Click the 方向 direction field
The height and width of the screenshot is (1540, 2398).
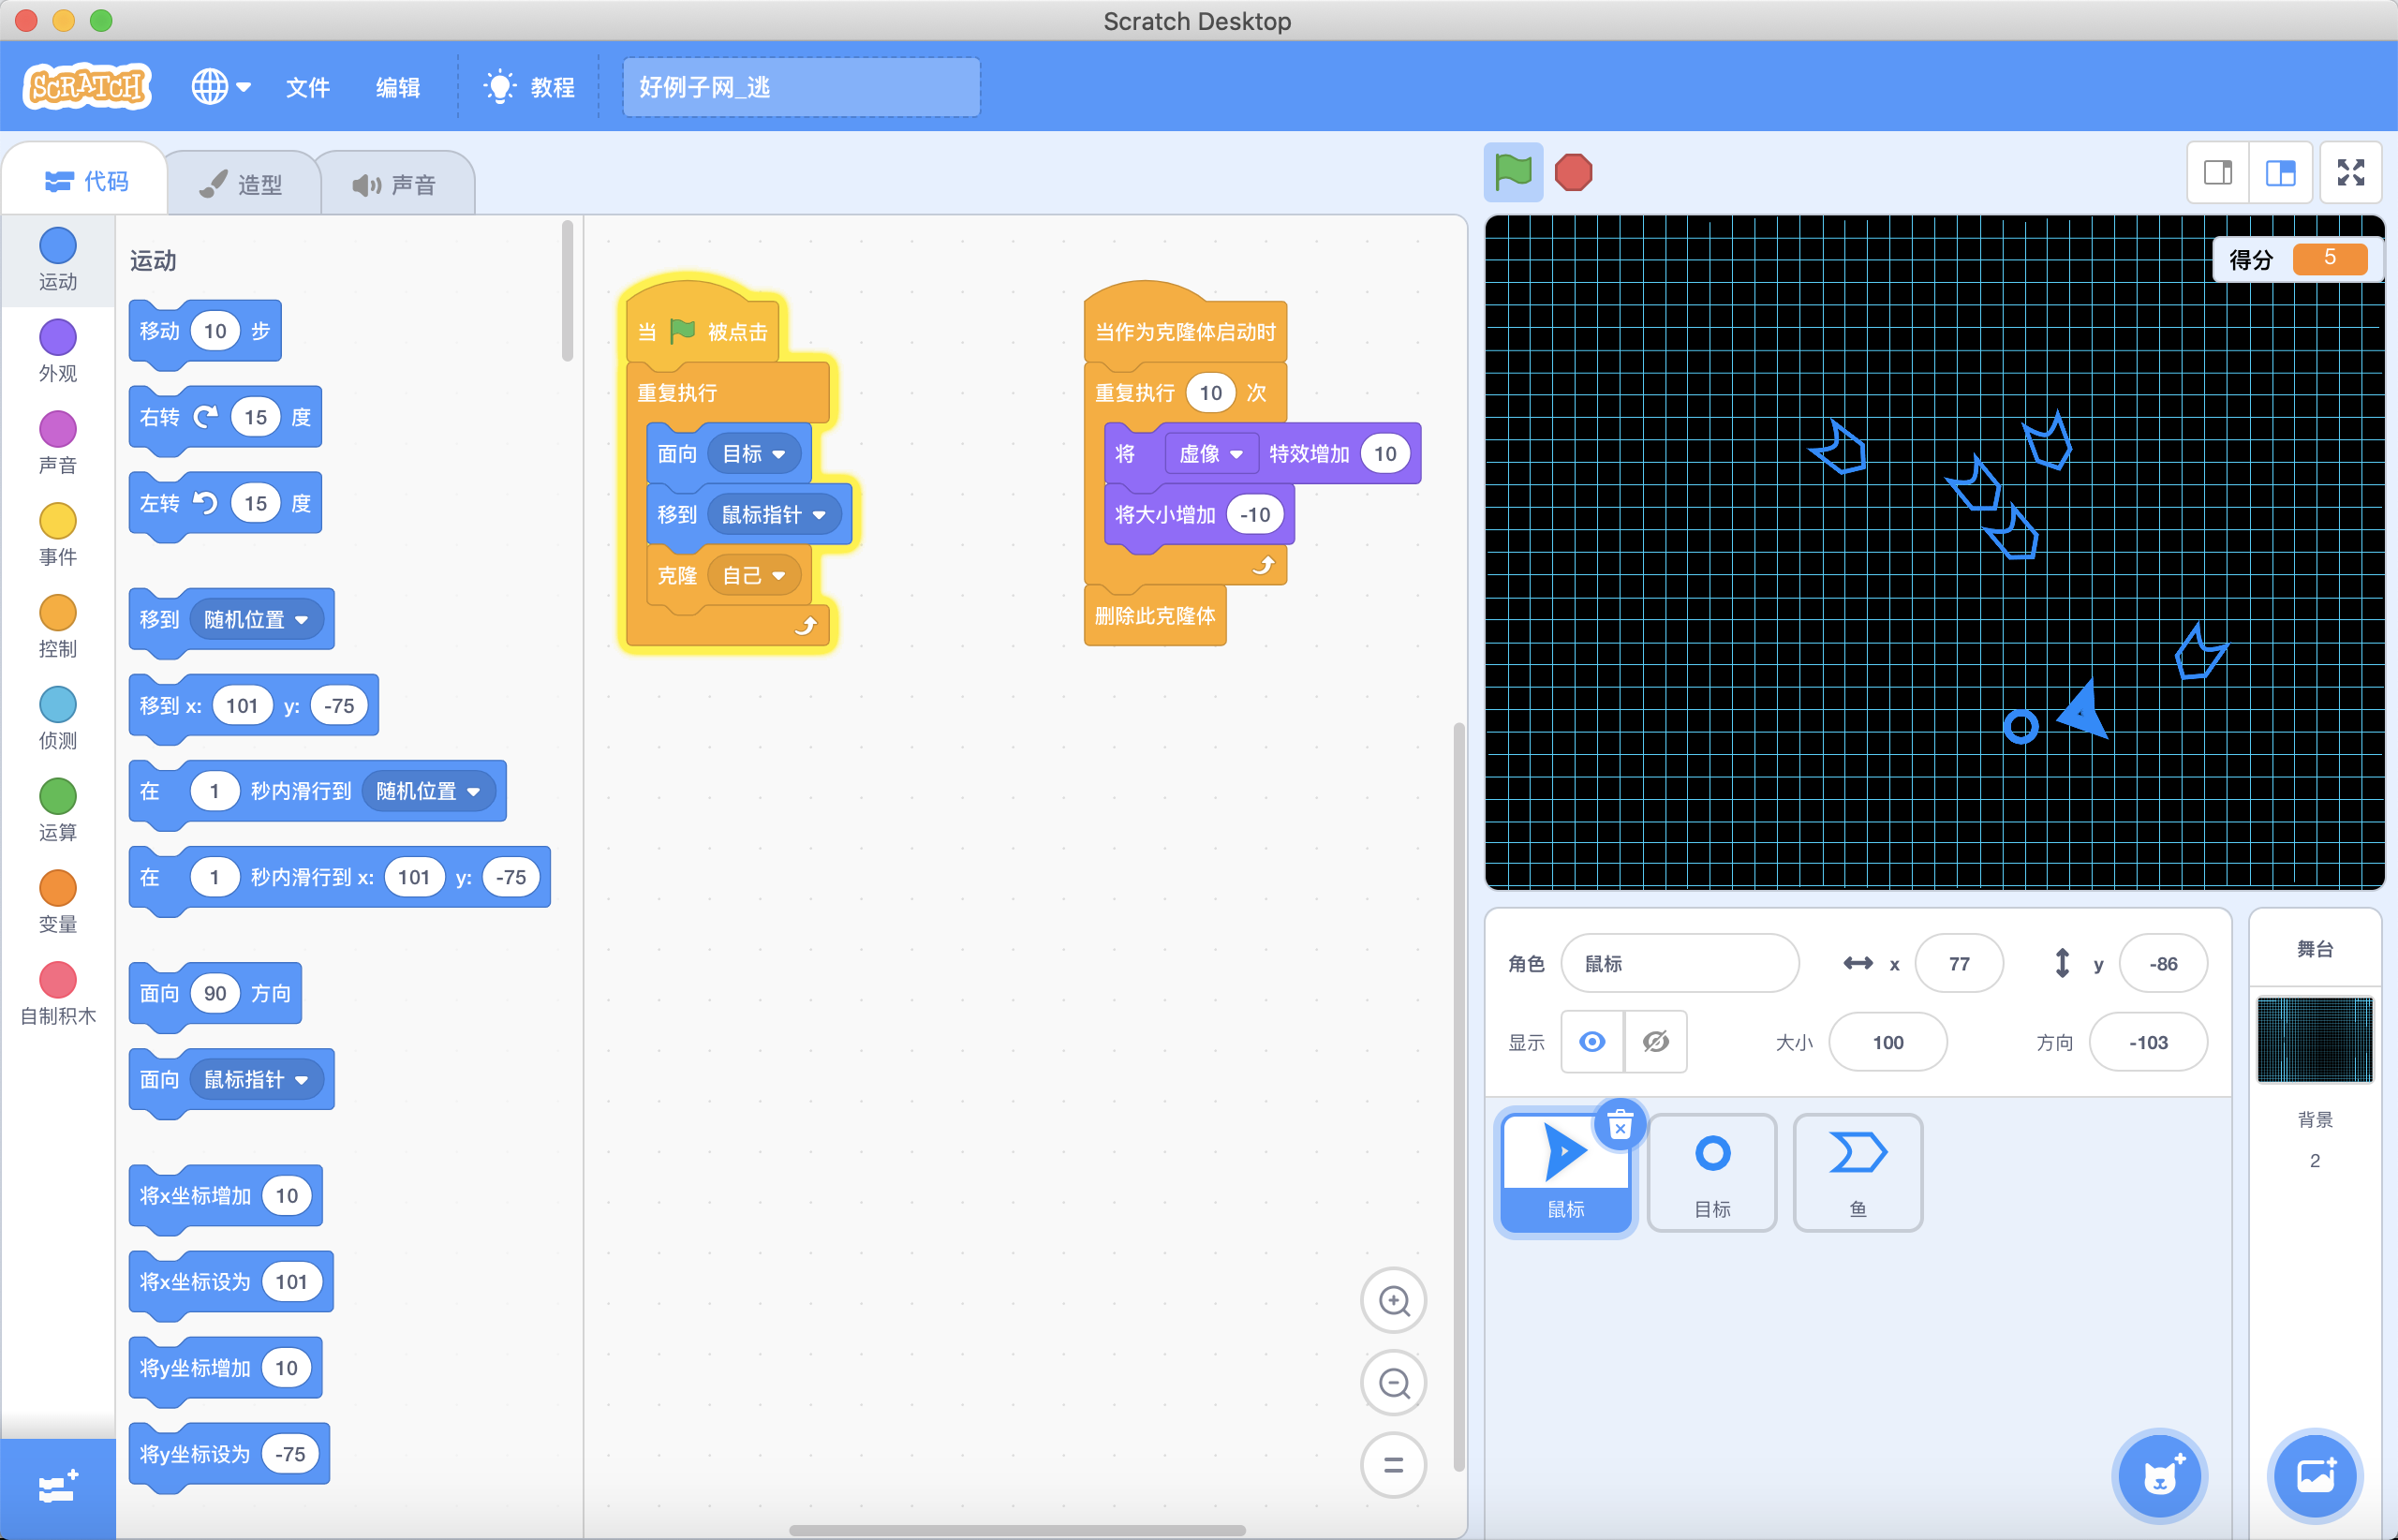pos(2148,1042)
